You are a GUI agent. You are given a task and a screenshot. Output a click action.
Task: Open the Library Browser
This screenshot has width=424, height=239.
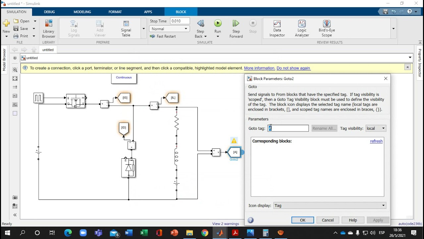coord(49,29)
